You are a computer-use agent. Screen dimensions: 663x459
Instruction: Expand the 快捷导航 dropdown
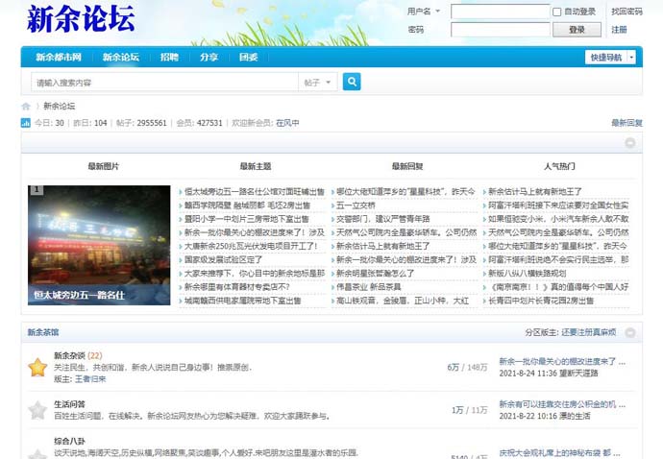[610, 58]
